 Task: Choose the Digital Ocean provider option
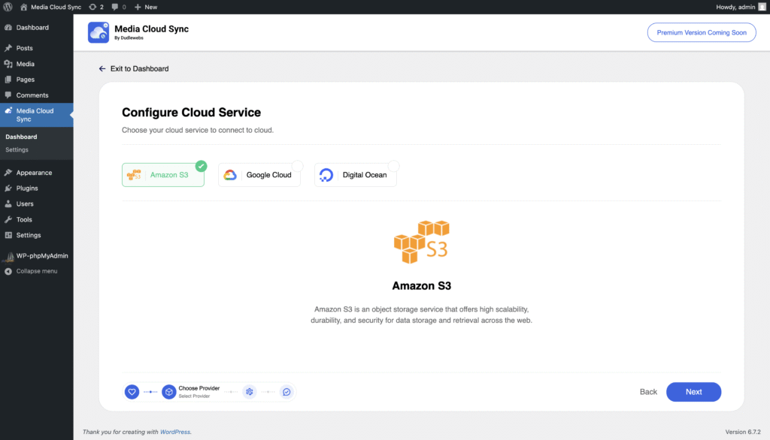pyautogui.click(x=356, y=175)
